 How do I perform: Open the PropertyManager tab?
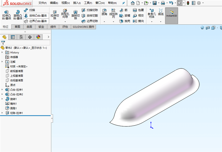[13, 37]
